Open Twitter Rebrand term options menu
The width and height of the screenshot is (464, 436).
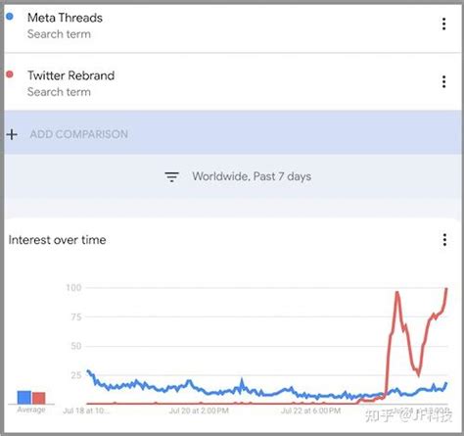tap(443, 81)
